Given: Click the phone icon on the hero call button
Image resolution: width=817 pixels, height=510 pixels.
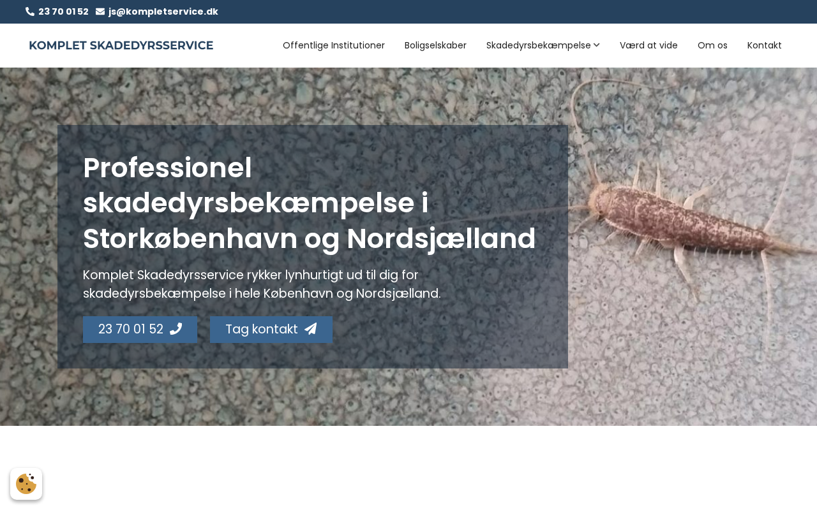Looking at the screenshot, I should [176, 329].
